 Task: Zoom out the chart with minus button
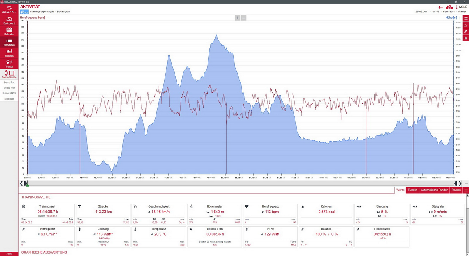click(243, 18)
